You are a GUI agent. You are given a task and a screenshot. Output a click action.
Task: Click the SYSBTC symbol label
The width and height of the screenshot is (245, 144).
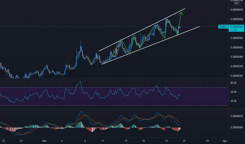(223, 27)
